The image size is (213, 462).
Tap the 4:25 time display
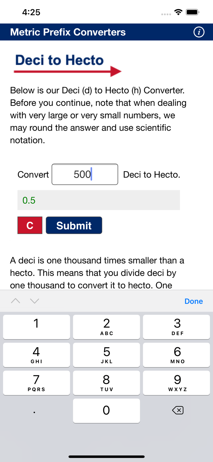coord(31,12)
